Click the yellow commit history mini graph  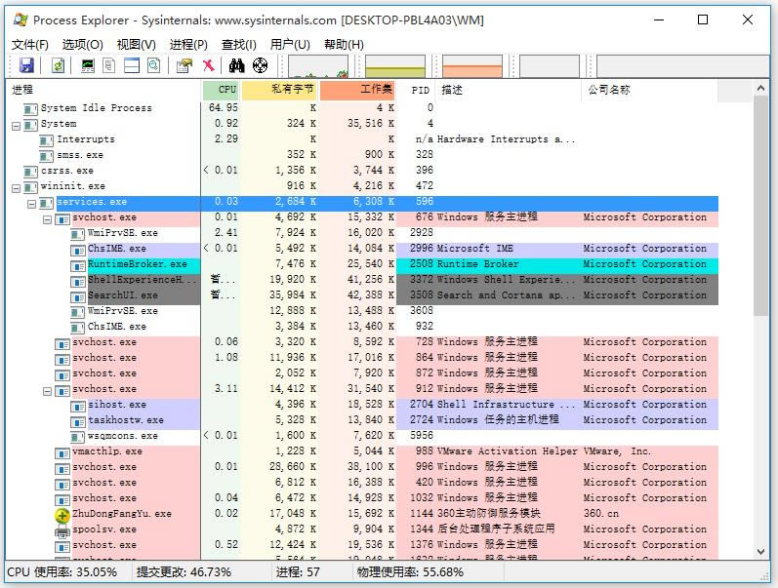395,66
